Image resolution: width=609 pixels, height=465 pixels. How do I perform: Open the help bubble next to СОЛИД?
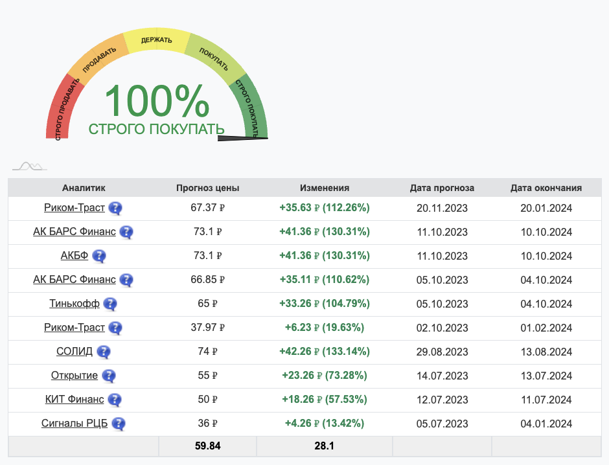tap(103, 352)
